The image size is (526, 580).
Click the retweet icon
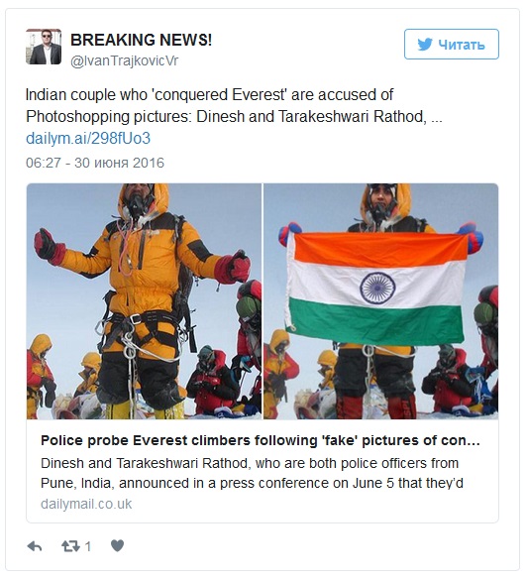(70, 546)
